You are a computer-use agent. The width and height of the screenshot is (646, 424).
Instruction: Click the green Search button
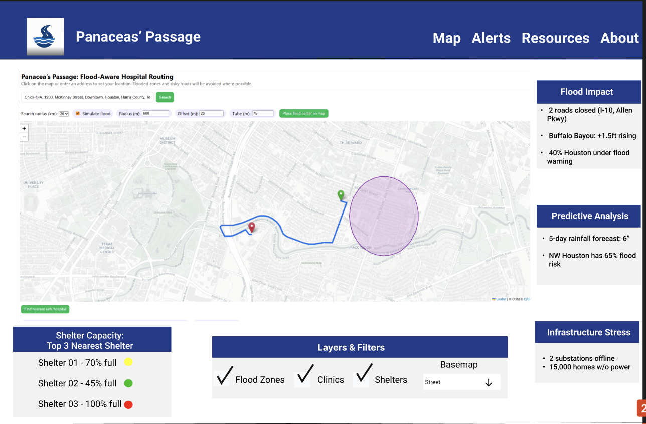165,97
